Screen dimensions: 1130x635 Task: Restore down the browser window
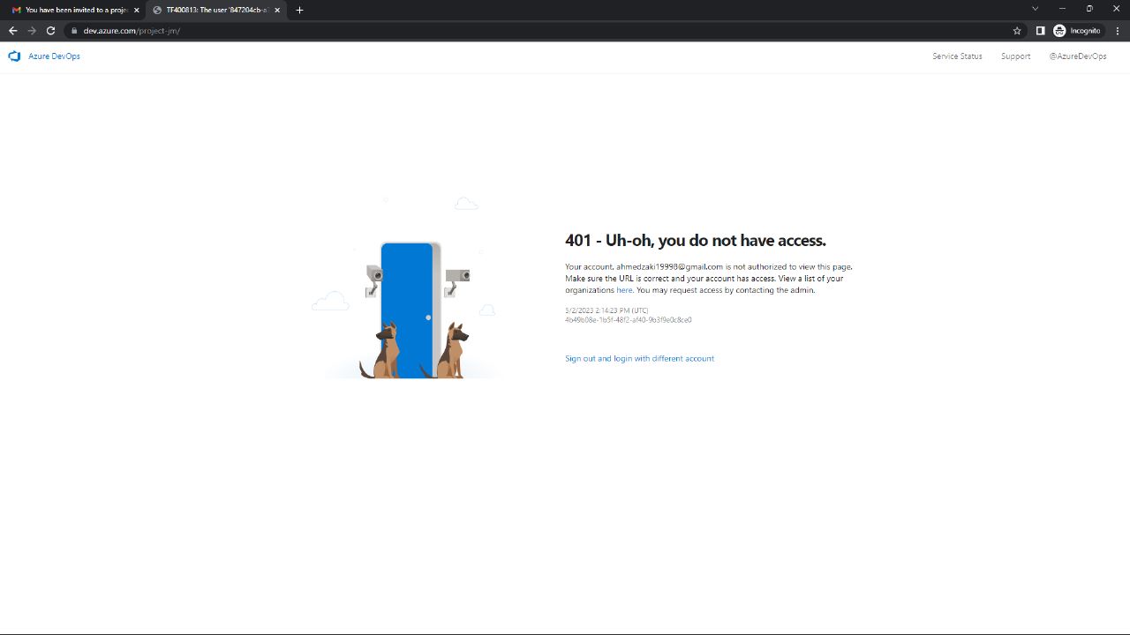pos(1089,9)
